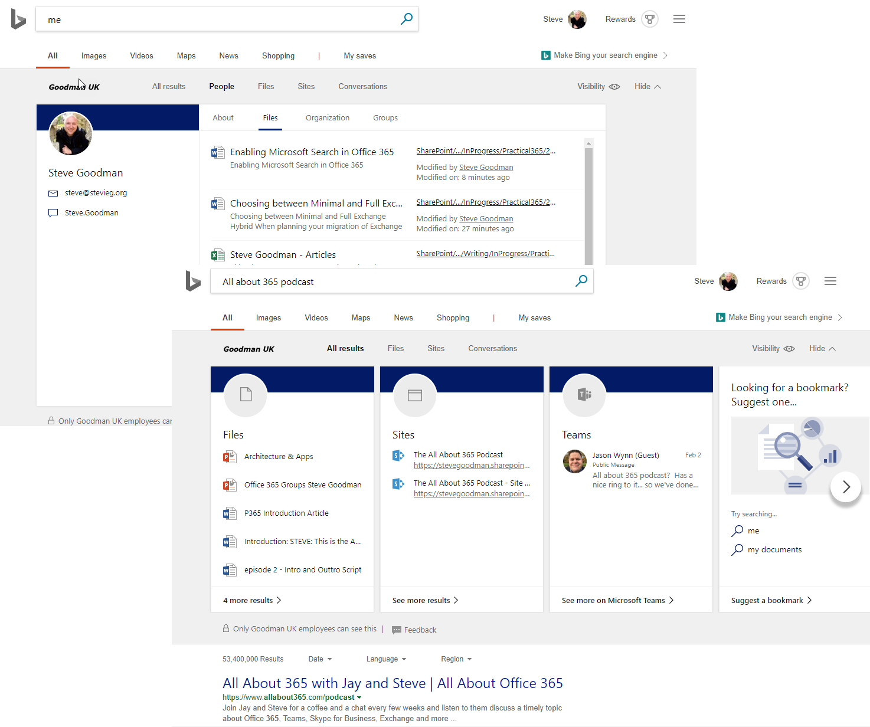Click Teams card circle icon

tap(584, 395)
